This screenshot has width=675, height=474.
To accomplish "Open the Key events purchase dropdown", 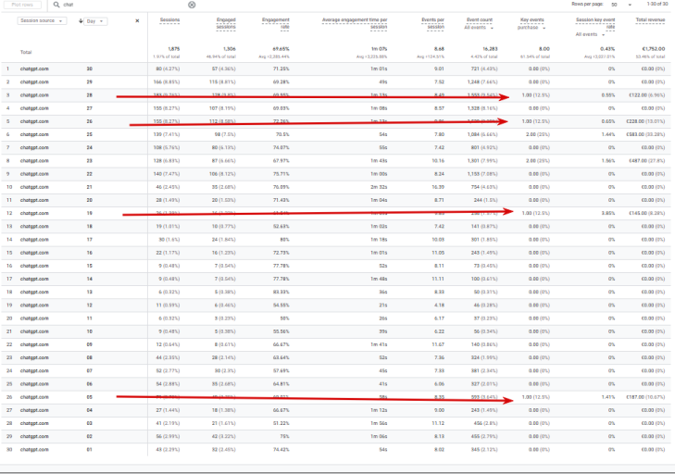I will tap(531, 28).
